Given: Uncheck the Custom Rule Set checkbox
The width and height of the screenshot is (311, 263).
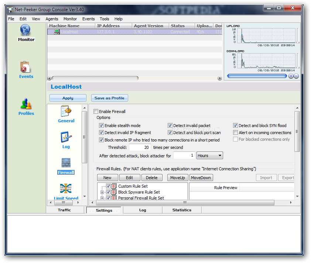Looking at the screenshot, I should pos(108,186).
